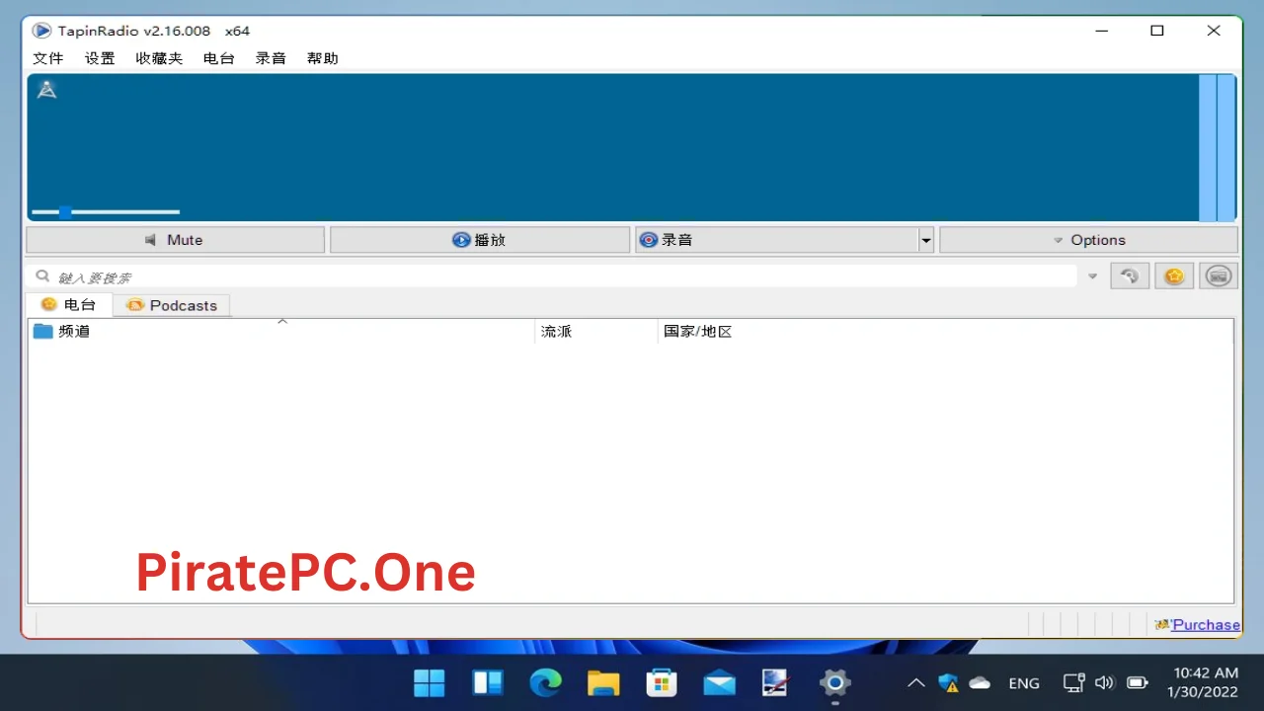Click the 频道 folder column header
The image size is (1264, 711).
(x=281, y=331)
